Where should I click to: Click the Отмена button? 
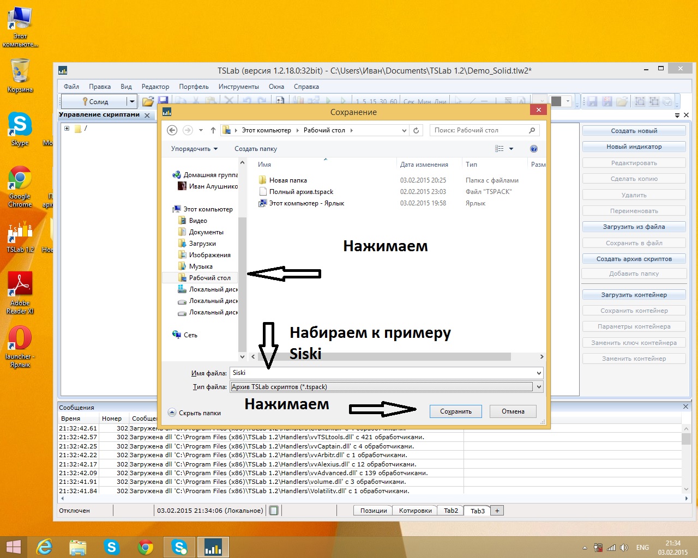[513, 411]
